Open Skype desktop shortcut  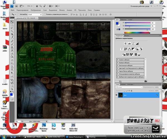(x=54, y=126)
